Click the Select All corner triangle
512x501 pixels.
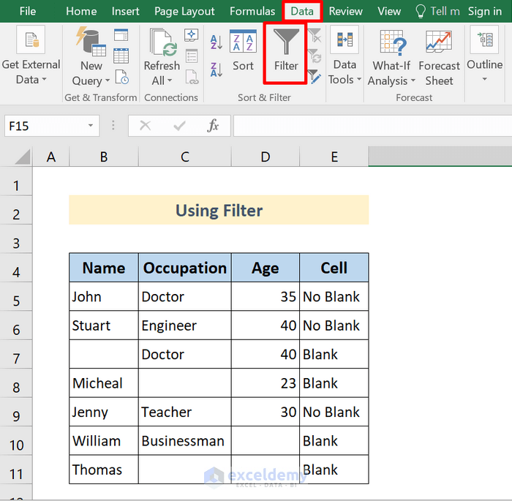22,157
